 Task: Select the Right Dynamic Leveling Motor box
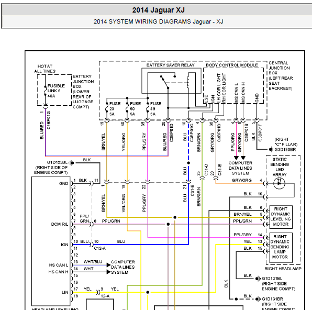point(281,217)
